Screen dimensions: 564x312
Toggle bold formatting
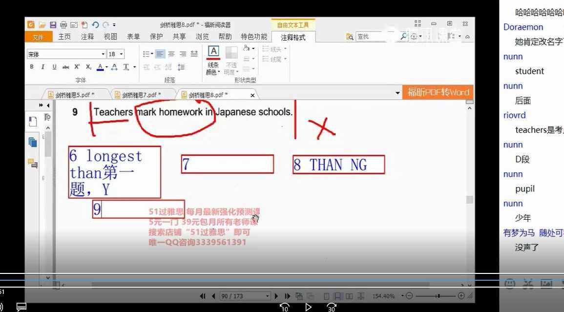pos(32,67)
